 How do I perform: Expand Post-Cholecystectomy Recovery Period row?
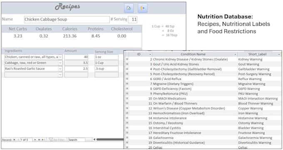[x=127, y=74]
